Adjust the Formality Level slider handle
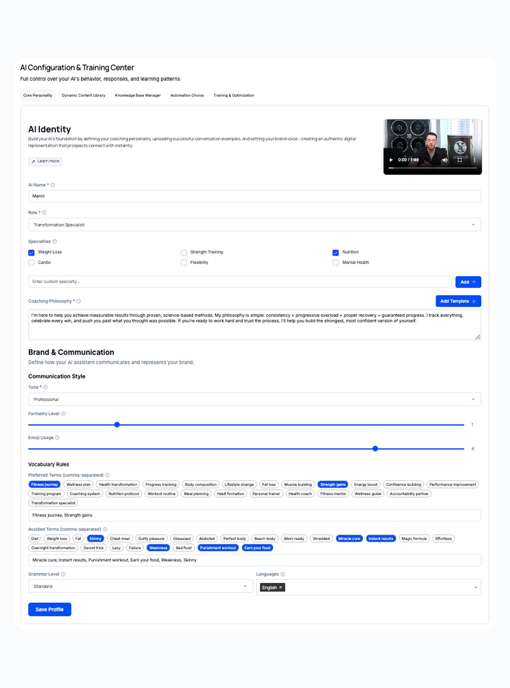510x688 pixels. tap(117, 425)
